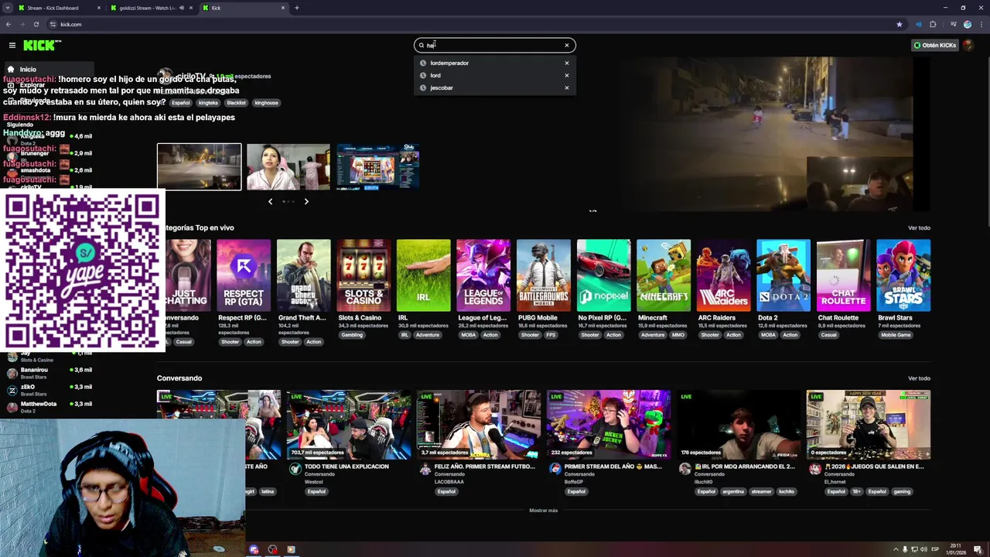The height and width of the screenshot is (557, 990).
Task: Click Ver todo for Conversando section
Action: (919, 378)
